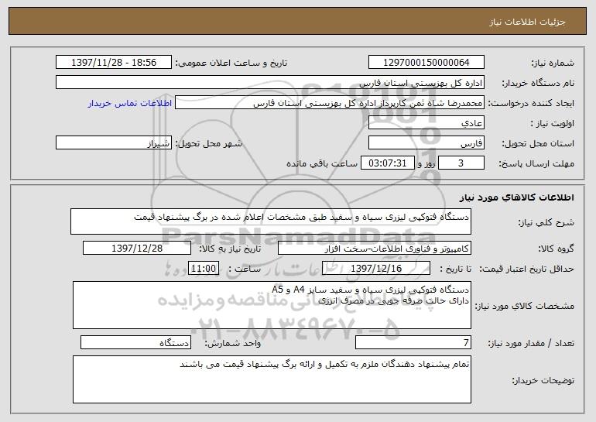Select the goods group field کامپیوتر و فناوری اطلاعات
Screen dimensions: 596x422
(375, 249)
